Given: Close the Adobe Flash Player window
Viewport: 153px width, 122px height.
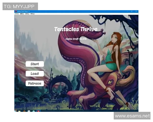Looking at the screenshot, I should click(136, 11).
